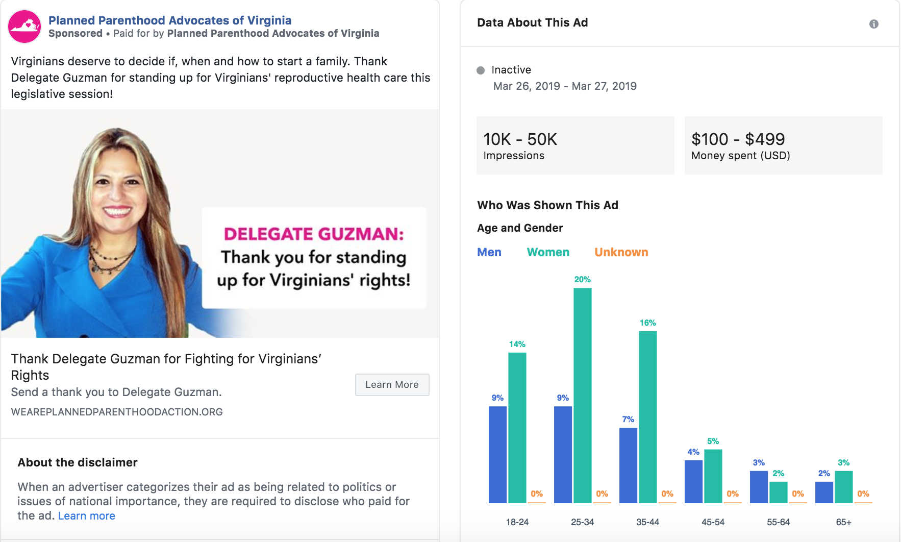Click the $100 - $499 Money spent box
Image resolution: width=901 pixels, height=542 pixels.
(783, 145)
